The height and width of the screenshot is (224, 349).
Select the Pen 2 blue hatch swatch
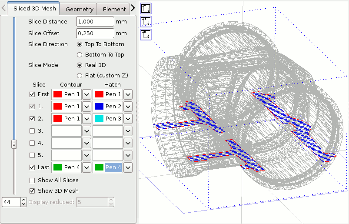tap(99, 106)
